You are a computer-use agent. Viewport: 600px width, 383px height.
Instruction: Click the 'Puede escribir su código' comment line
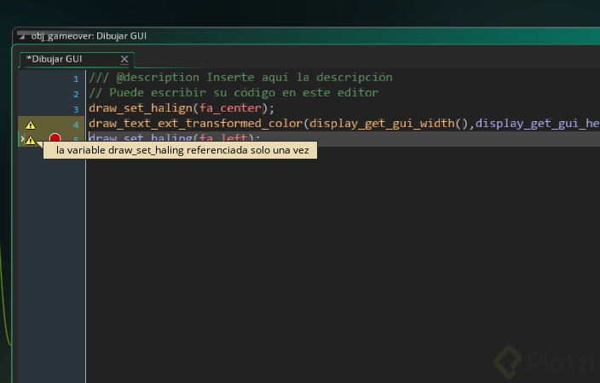coord(234,93)
